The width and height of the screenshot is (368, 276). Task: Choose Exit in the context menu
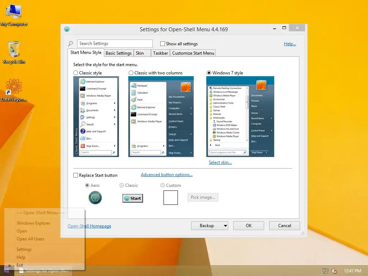(x=20, y=265)
